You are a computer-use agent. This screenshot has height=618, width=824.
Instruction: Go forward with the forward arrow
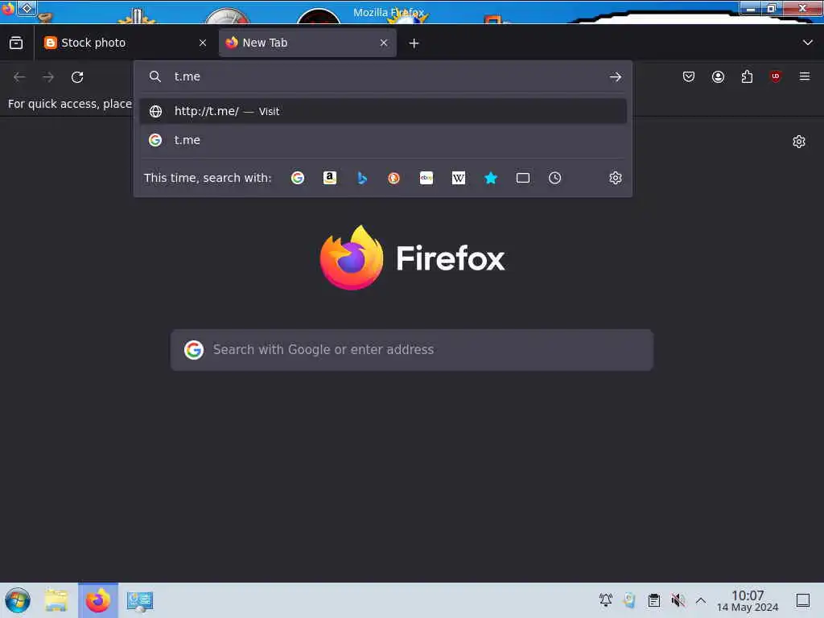click(48, 77)
